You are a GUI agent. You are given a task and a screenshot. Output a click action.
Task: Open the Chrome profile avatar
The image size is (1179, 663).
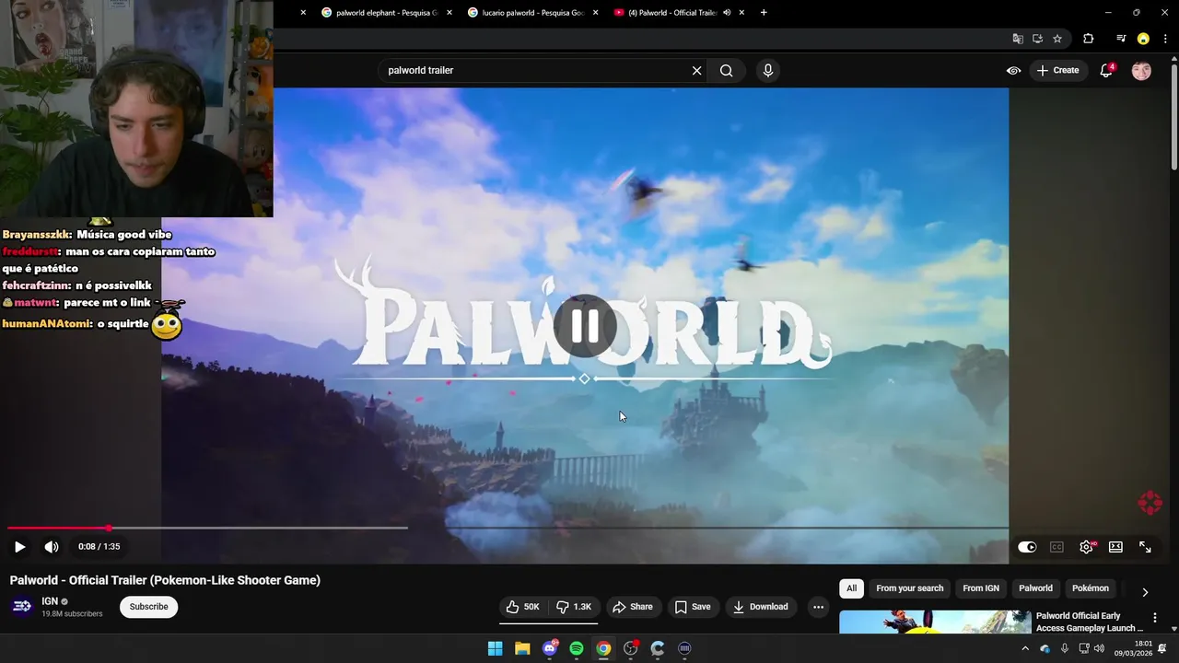1143,39
